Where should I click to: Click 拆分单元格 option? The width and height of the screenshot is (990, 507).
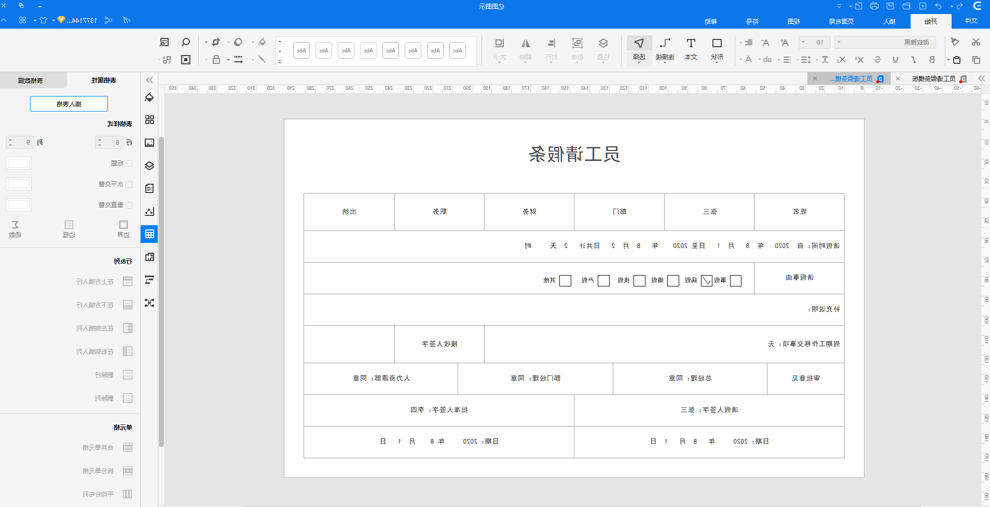point(107,471)
